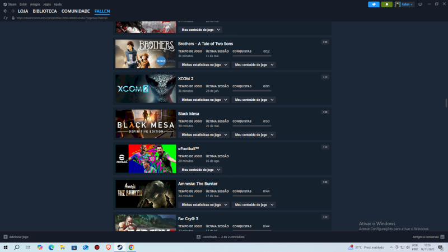
Task: Open the Jogos menu
Action: [47, 4]
